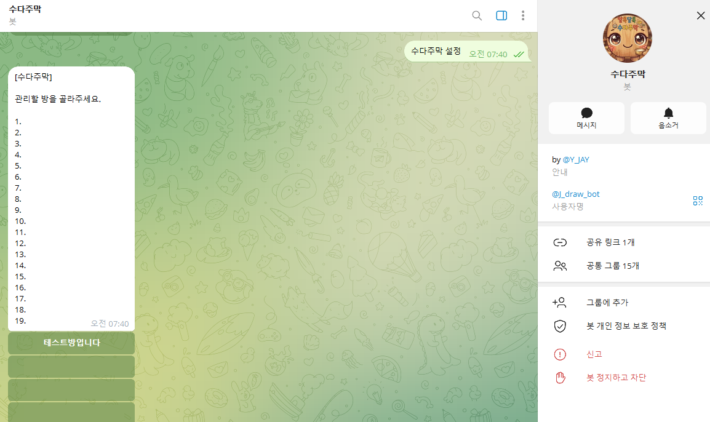Open the chat search magnifier icon
Image resolution: width=710 pixels, height=422 pixels.
477,15
